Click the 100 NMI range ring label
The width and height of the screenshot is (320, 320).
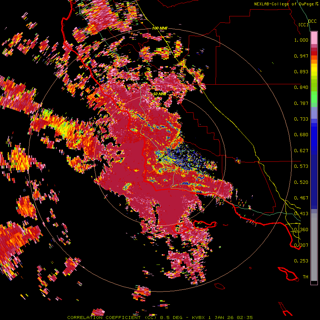click(160, 28)
